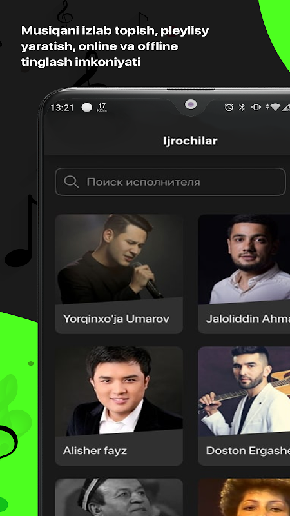The width and height of the screenshot is (290, 516).
Task: Tap the Bluetooth status bar icon
Action: point(242,107)
